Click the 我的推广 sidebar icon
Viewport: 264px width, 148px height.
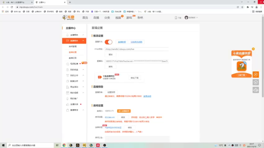tap(68, 98)
